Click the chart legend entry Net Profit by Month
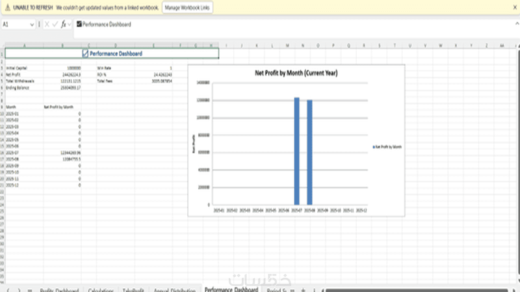The image size is (520, 292). point(387,147)
